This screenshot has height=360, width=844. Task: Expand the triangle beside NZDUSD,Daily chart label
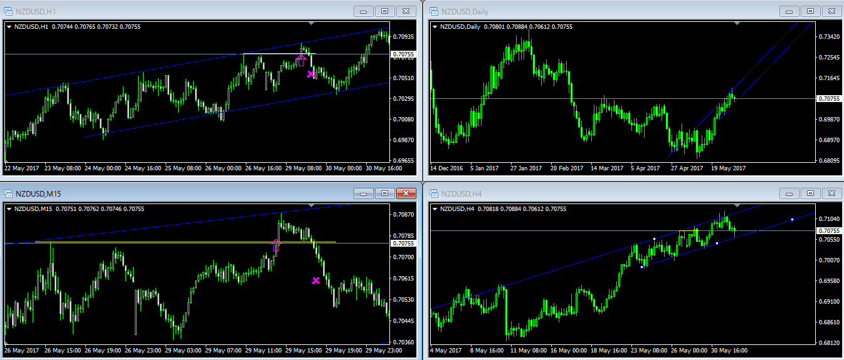[434, 26]
